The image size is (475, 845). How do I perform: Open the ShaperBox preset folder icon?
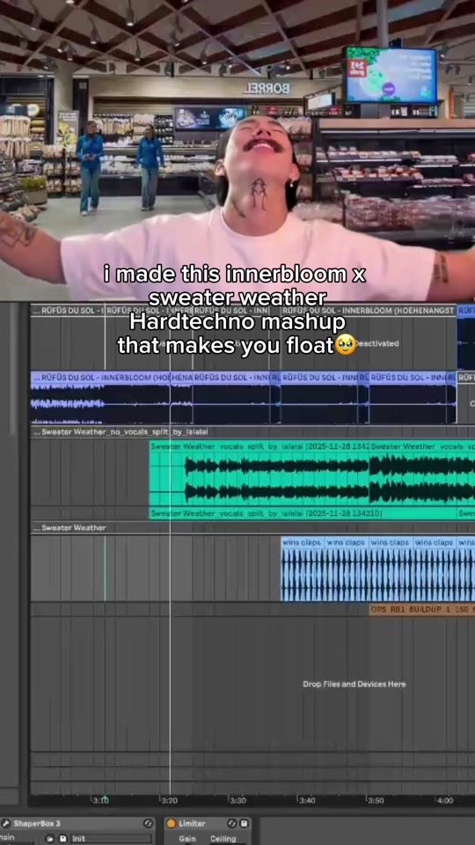pyautogui.click(x=51, y=839)
